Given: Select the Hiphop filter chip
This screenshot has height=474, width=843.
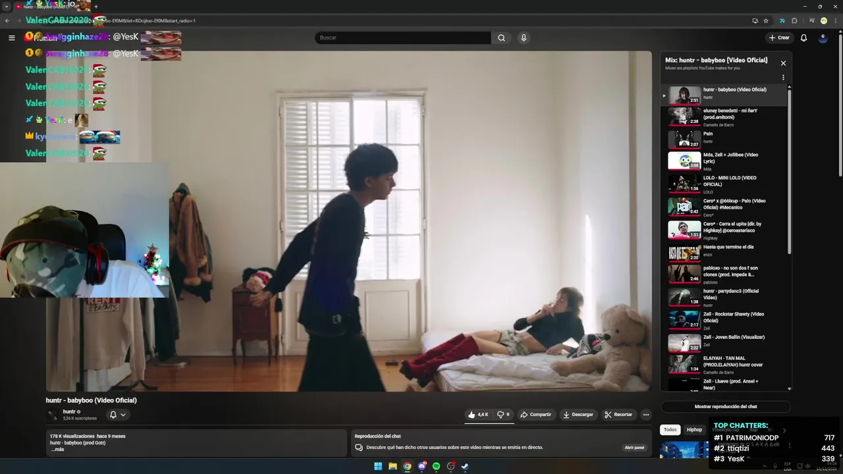Looking at the screenshot, I should point(694,430).
